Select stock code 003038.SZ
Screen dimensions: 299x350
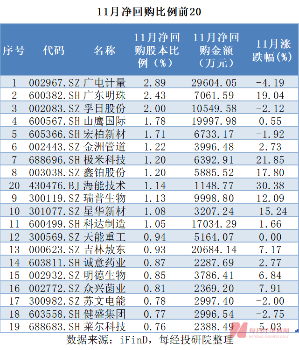pos(55,172)
